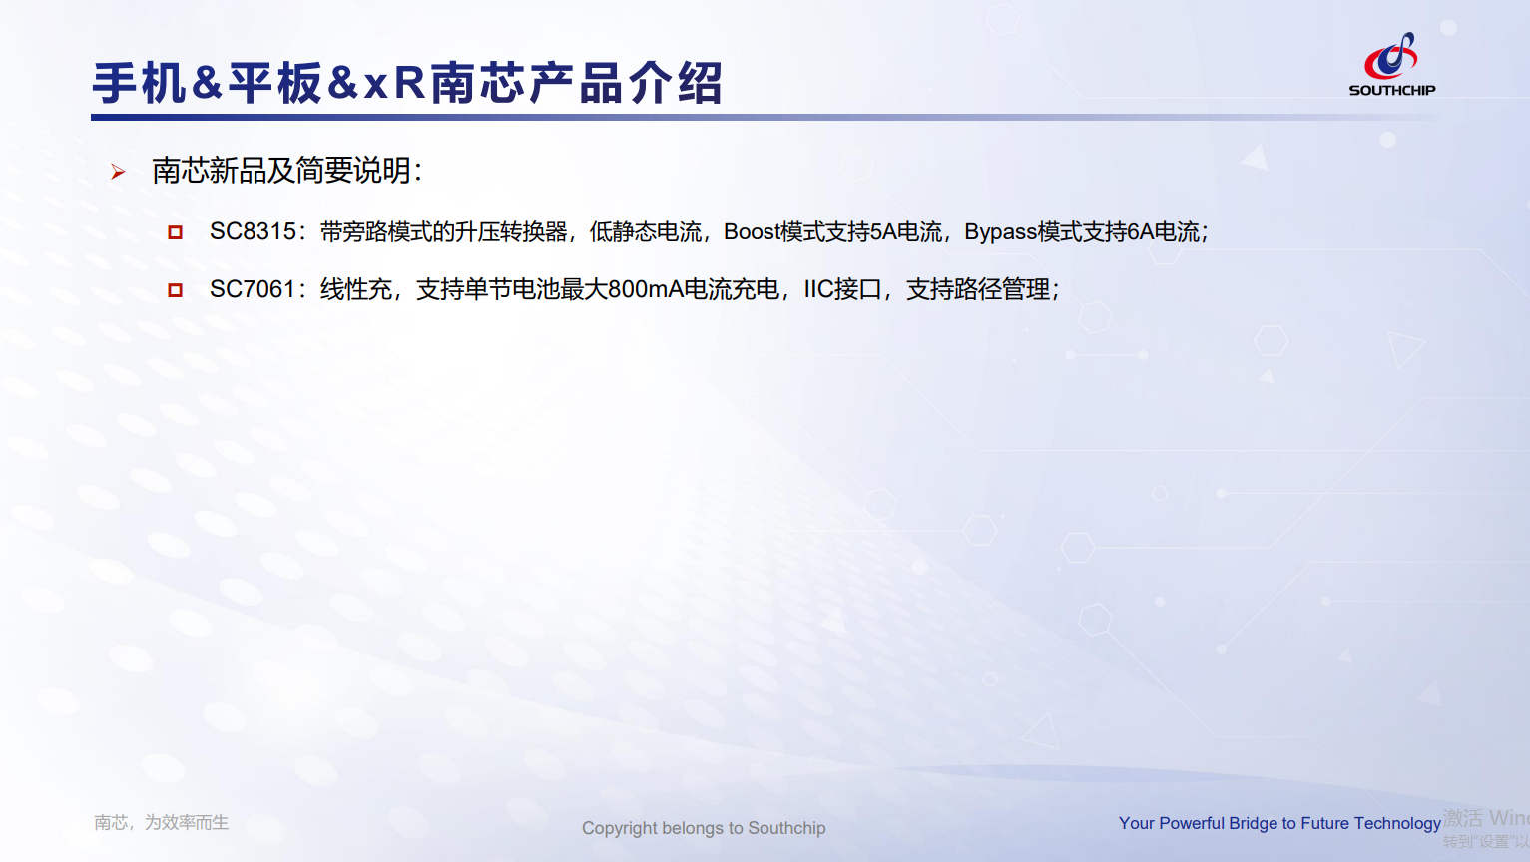Click the 低静态电流 text
Screen dimensions: 1530x862
click(646, 232)
